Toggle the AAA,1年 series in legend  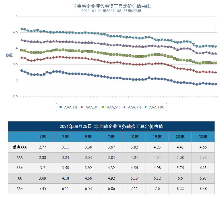pos(67,107)
